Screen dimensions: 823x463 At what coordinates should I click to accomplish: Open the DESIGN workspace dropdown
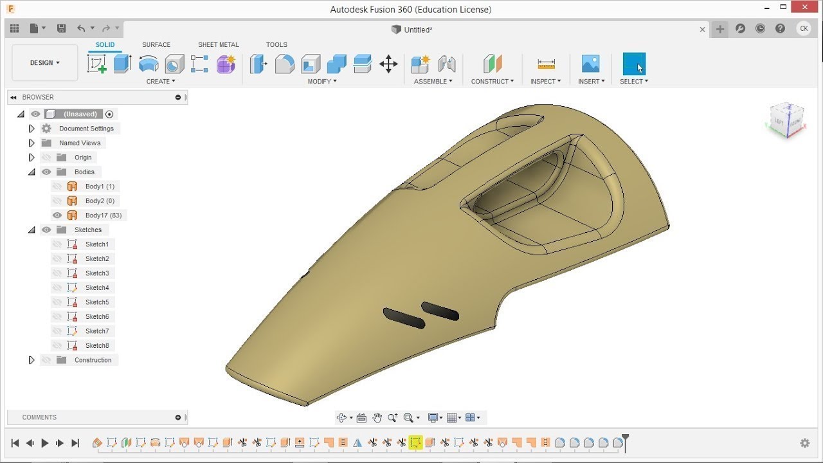45,63
